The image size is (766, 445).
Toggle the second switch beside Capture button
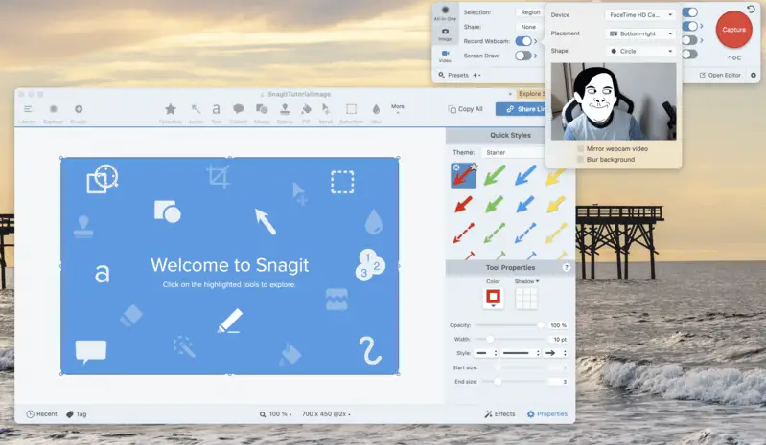coord(690,26)
